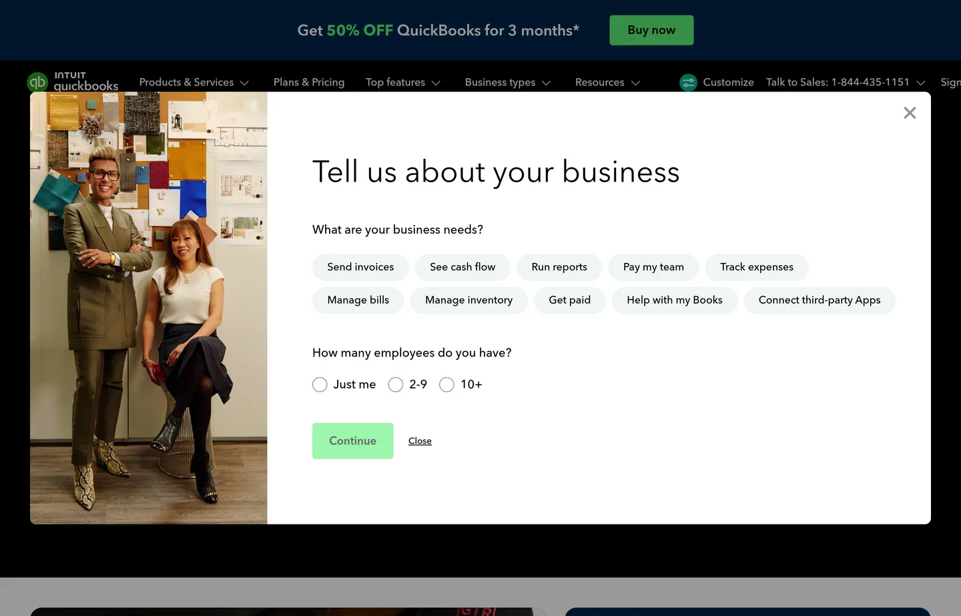The image size is (961, 616).
Task: Click the Customize label
Action: coord(728,82)
